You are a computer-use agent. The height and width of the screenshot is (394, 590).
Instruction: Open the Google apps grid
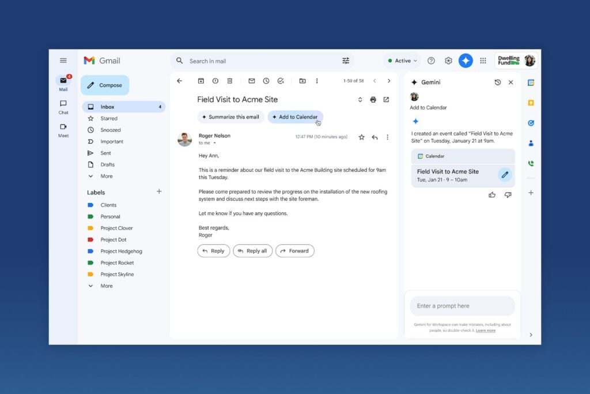483,61
